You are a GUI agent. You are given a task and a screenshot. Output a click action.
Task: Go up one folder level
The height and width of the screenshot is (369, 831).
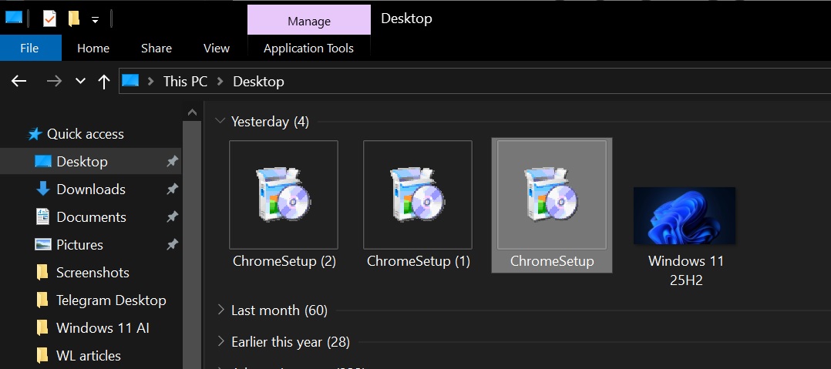[x=104, y=81]
